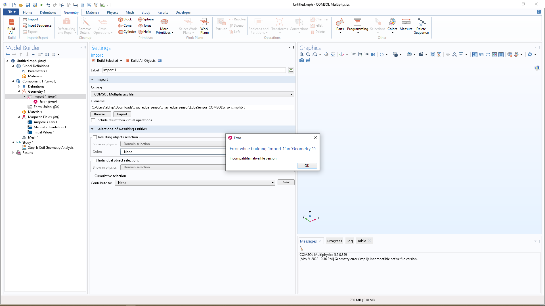545x306 pixels.
Task: Check Resulting objects selection box
Action: 95,137
